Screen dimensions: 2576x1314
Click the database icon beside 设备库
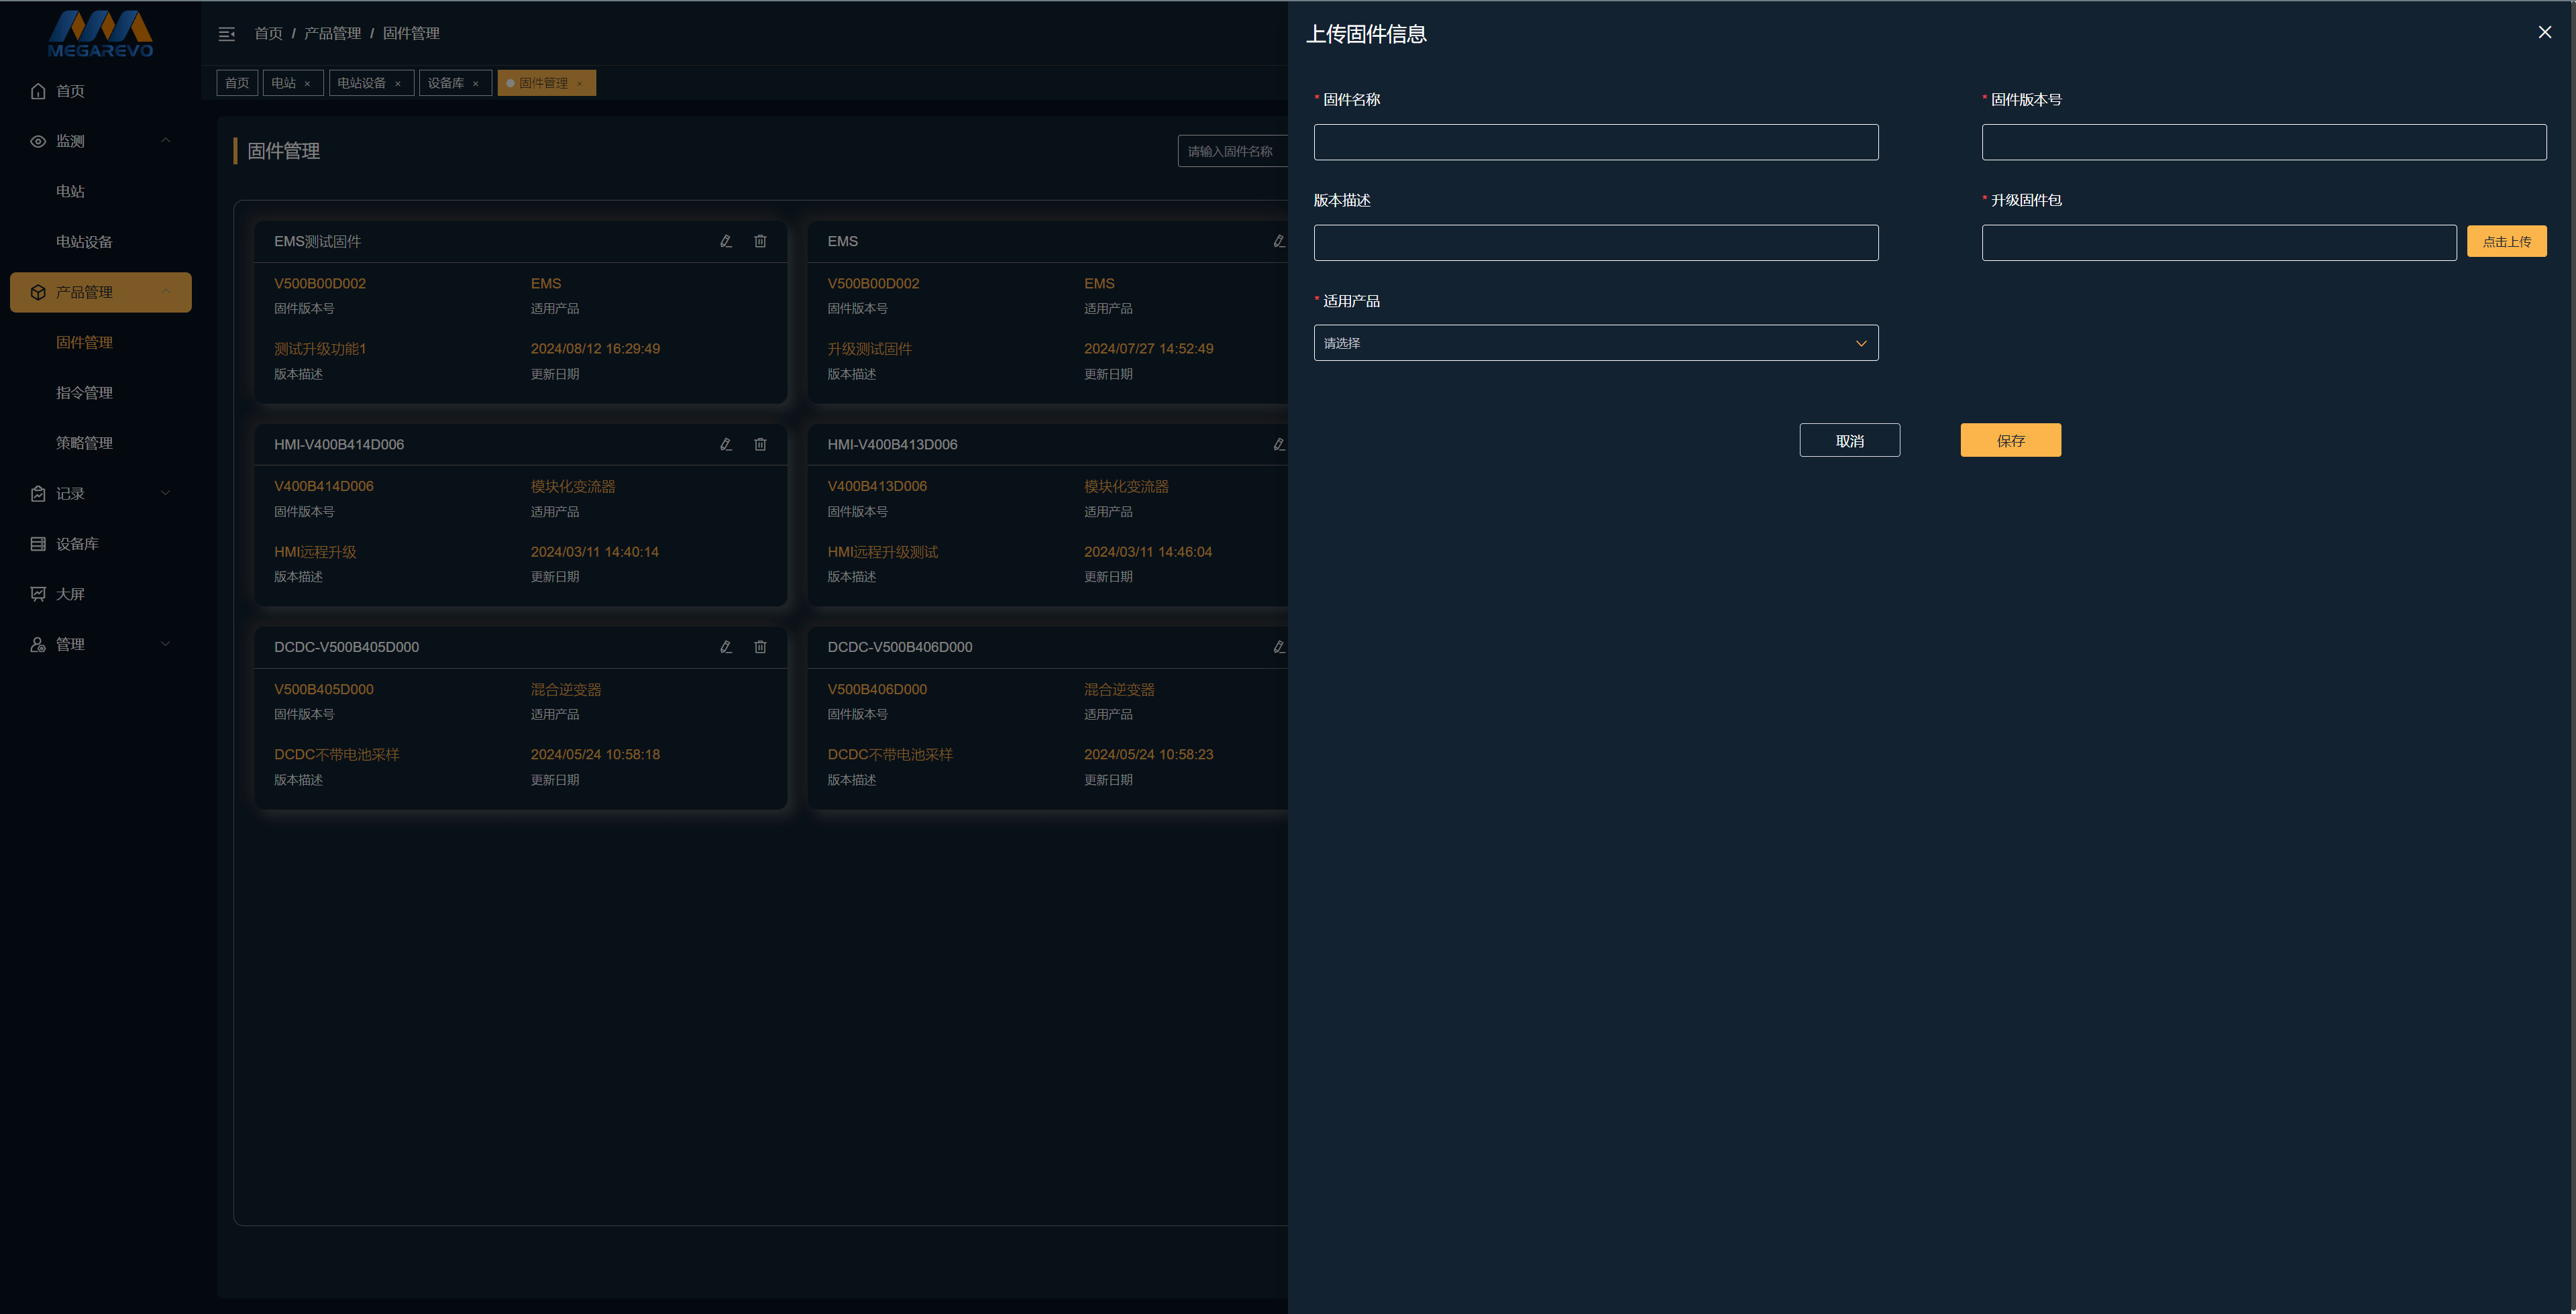coord(38,544)
